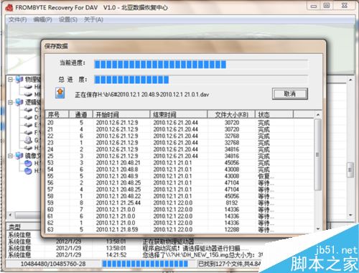Select the C: drive icon in tree

pos(28,110)
